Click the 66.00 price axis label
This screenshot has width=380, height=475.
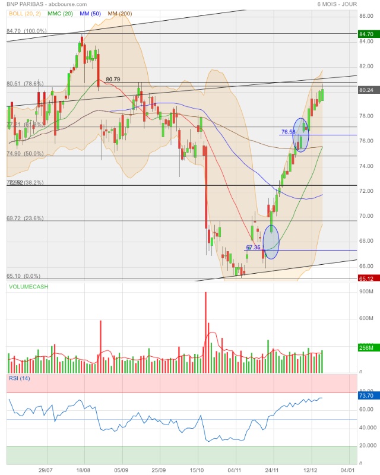click(x=366, y=266)
